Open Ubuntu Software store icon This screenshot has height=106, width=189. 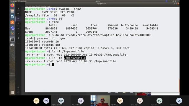pos(12,22)
